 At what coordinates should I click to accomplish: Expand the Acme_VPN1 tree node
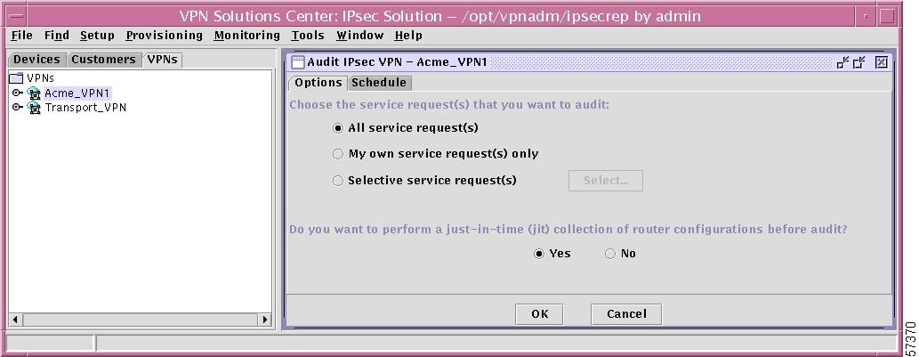(x=18, y=93)
